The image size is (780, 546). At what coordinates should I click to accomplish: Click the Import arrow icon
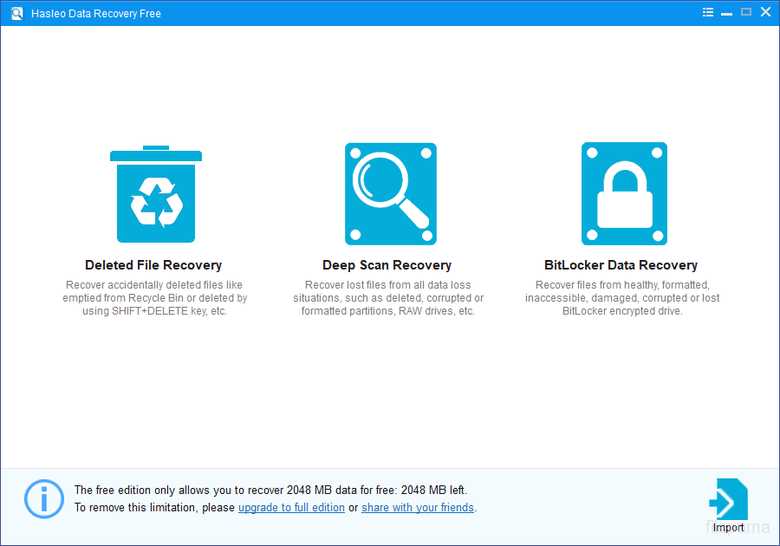[727, 501]
